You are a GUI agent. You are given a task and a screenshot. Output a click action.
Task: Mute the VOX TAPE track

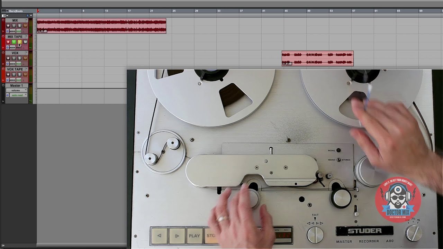coord(25,74)
